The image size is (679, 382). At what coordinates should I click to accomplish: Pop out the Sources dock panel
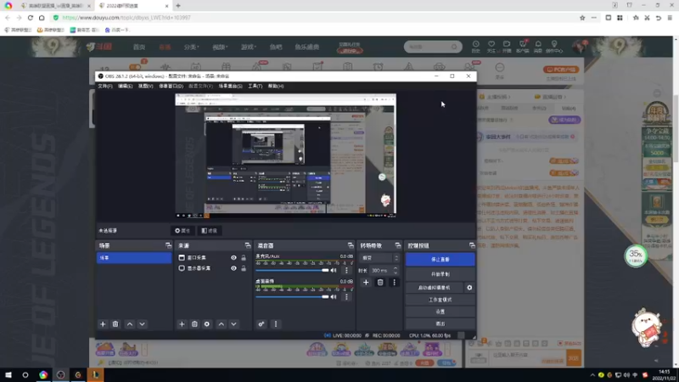(248, 245)
